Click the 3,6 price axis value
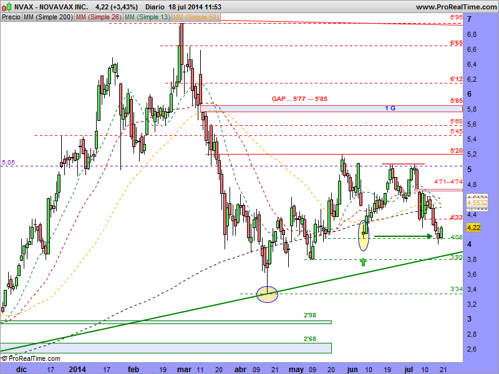 coord(472,274)
